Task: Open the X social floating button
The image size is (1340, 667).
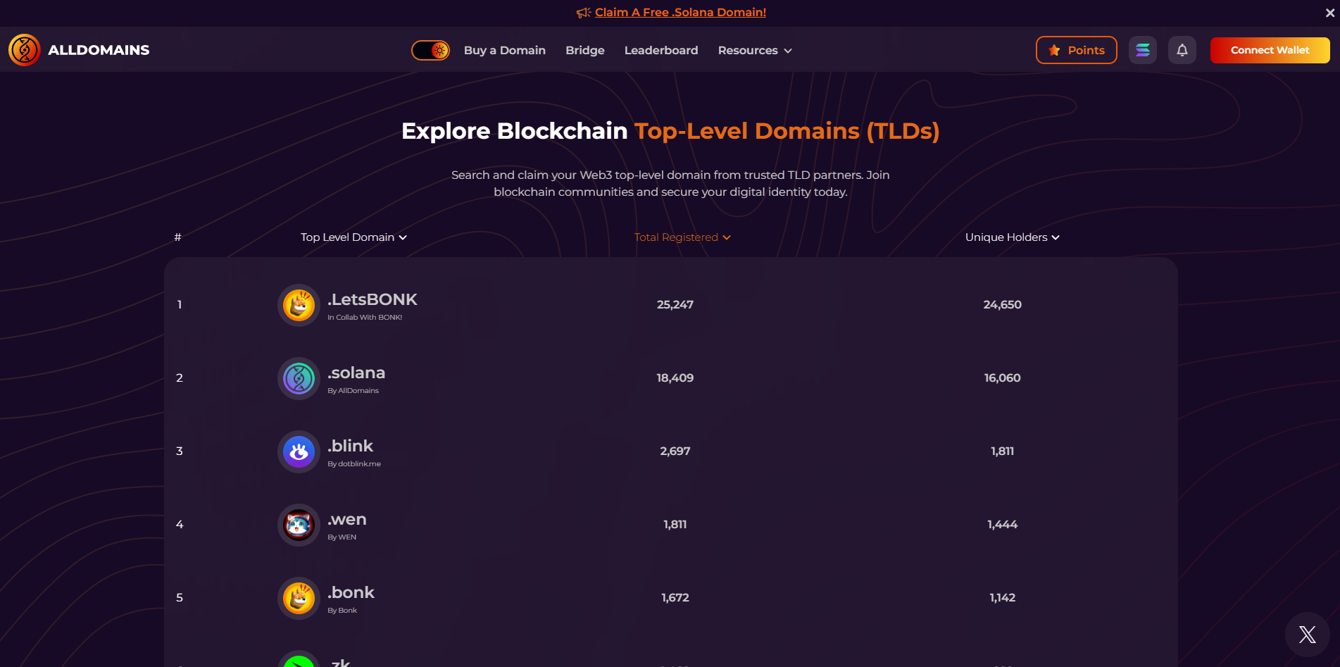Action: click(x=1307, y=634)
